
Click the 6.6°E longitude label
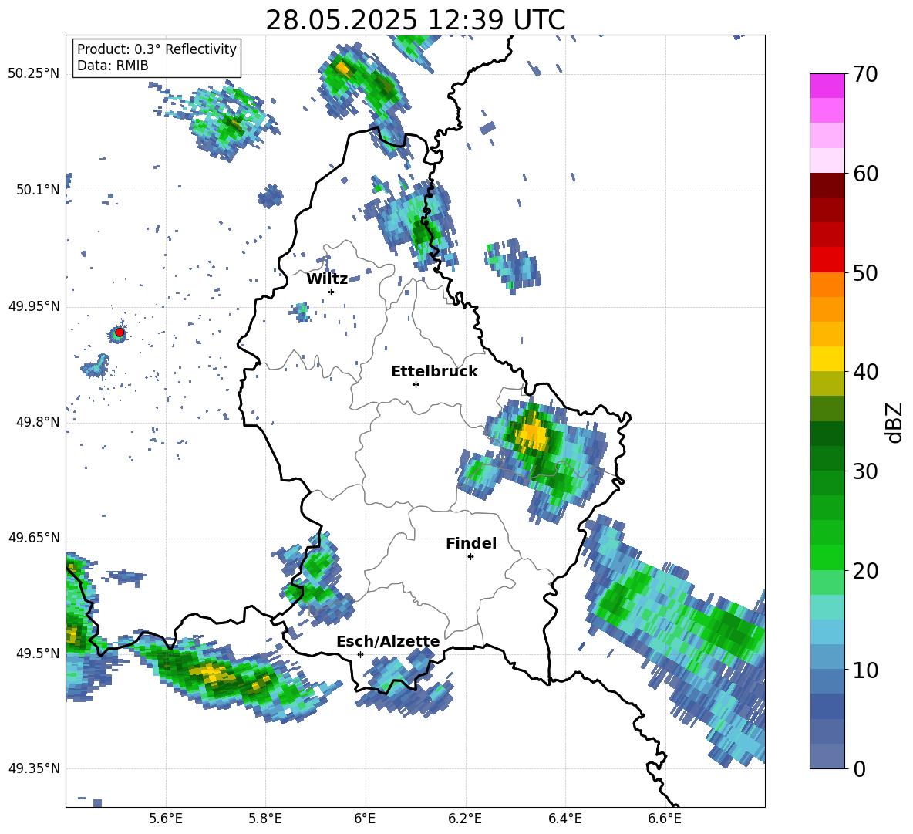click(x=665, y=819)
